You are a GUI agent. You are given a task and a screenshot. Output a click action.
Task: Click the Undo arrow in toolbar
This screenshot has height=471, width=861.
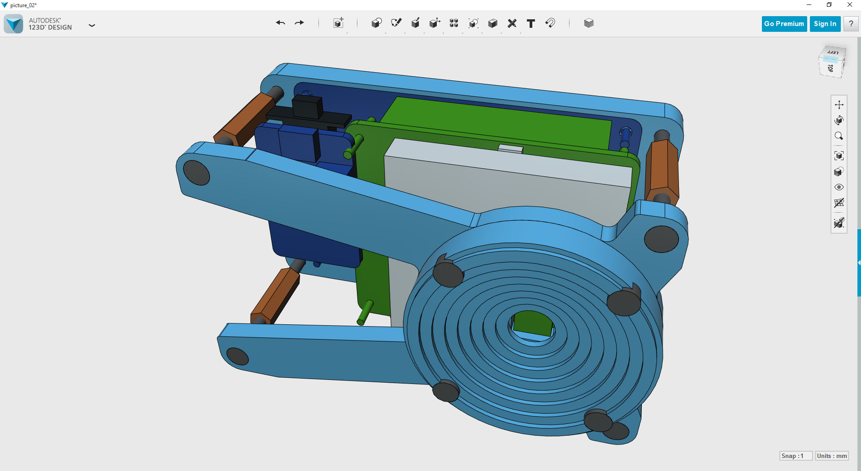coord(280,23)
